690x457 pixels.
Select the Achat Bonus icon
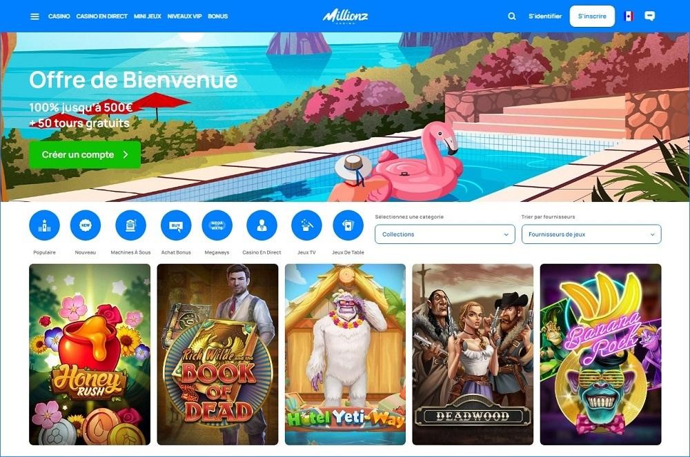tap(176, 225)
